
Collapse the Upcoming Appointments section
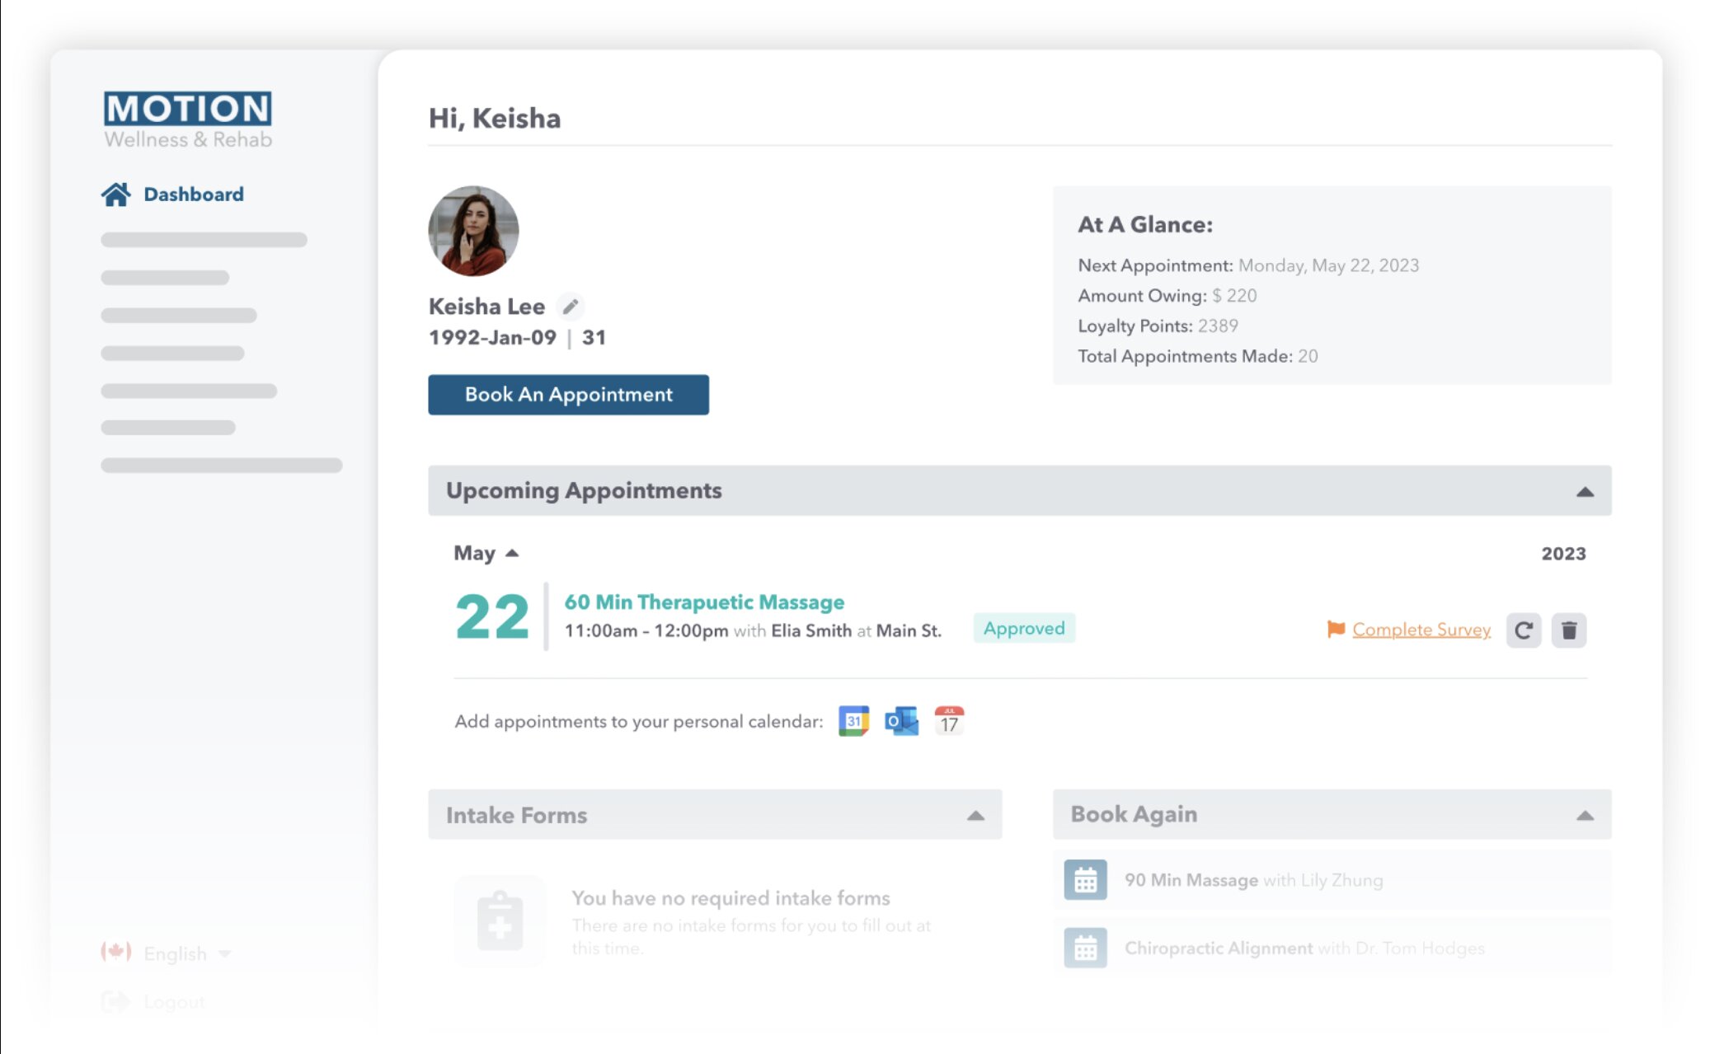(x=1584, y=492)
